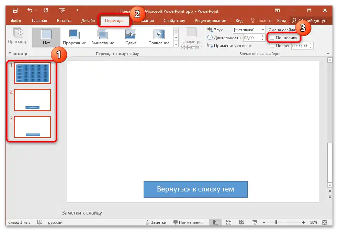Save the presentation with the floppy disk icon
The image size is (338, 231).
pyautogui.click(x=15, y=10)
